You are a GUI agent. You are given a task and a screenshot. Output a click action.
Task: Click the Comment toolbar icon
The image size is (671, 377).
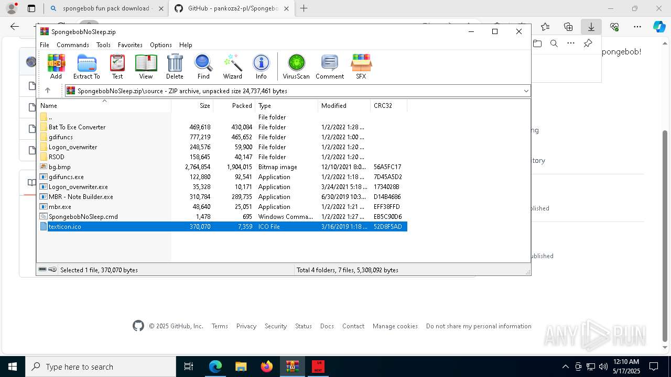pyautogui.click(x=330, y=66)
